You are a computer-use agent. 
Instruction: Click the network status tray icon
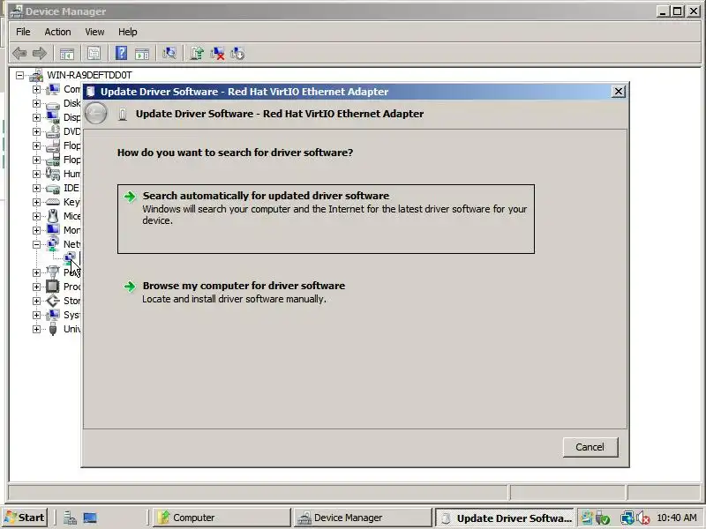tap(627, 518)
